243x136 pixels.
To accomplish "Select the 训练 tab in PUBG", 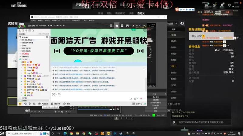I will click(131, 13).
